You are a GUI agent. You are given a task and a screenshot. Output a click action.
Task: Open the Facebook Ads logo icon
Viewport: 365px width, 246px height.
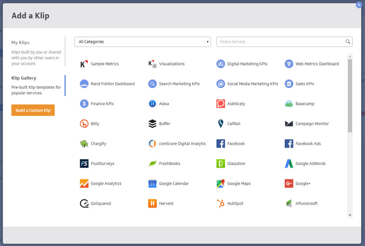pyautogui.click(x=289, y=144)
